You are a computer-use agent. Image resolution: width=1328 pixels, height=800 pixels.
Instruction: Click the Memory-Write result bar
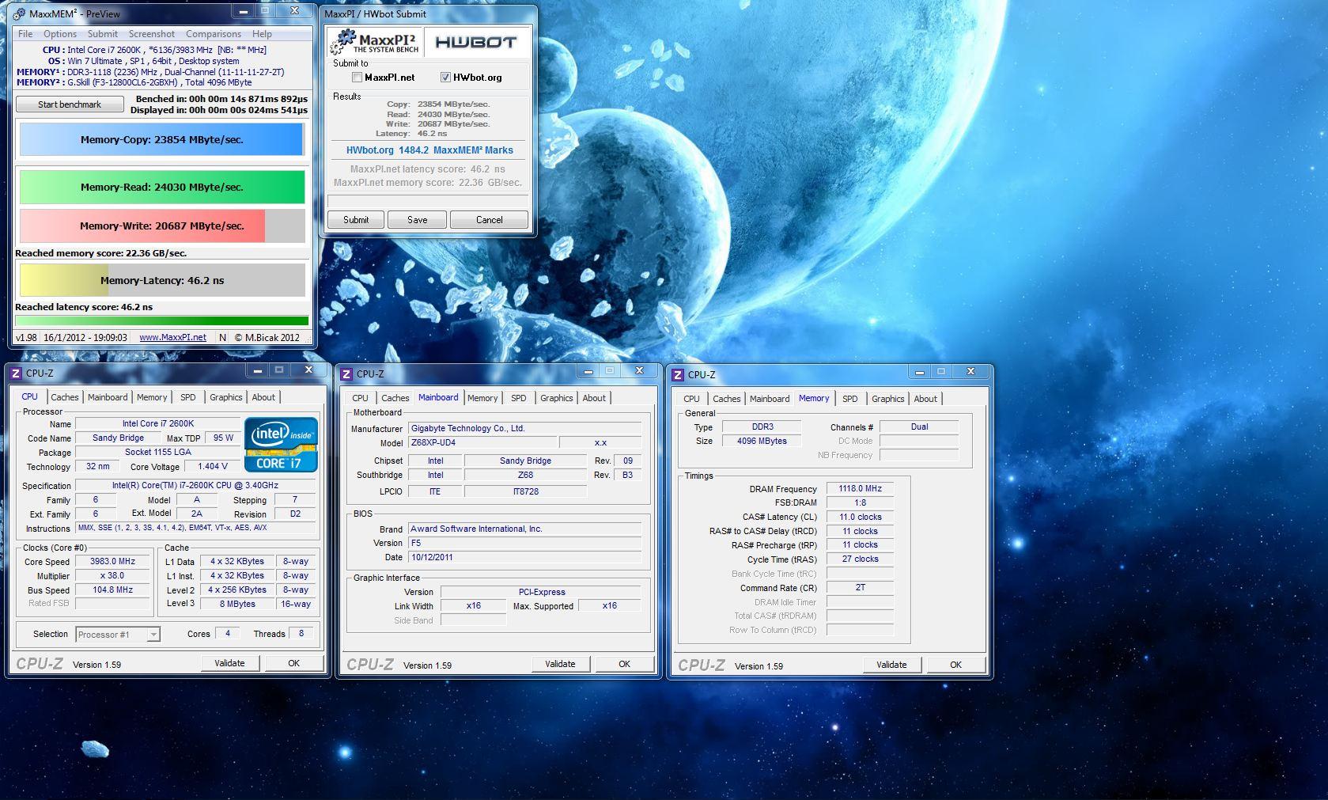tap(162, 226)
